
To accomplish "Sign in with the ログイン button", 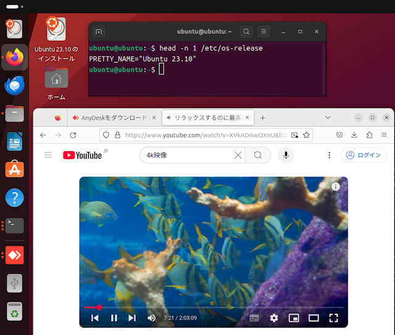I will pos(364,155).
